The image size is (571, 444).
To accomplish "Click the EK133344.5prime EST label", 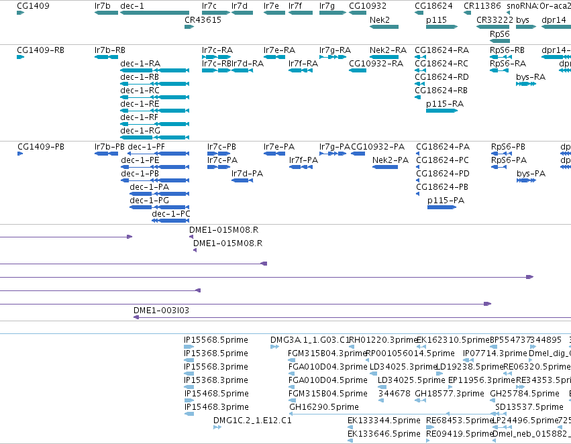I will tap(384, 421).
